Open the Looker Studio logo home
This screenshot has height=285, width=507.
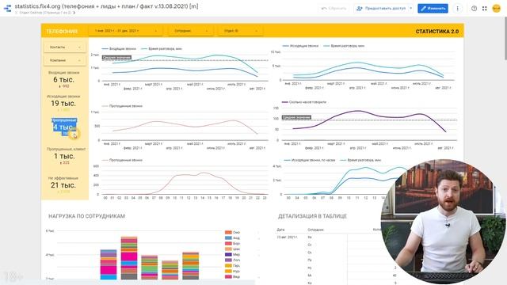(7, 9)
